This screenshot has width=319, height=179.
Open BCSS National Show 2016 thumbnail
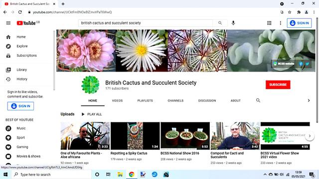(185, 136)
